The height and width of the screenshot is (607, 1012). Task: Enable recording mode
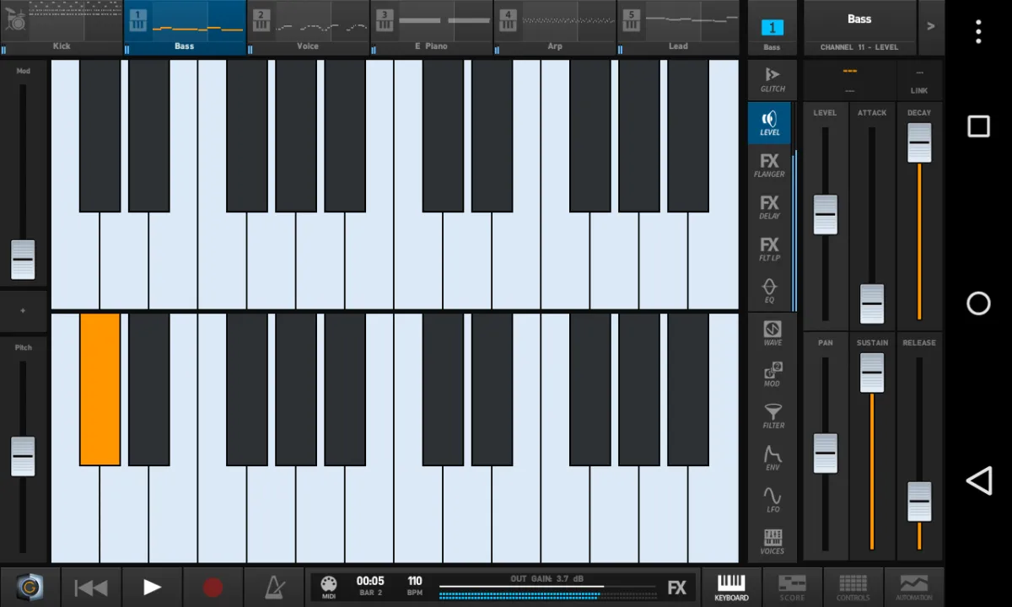(212, 585)
